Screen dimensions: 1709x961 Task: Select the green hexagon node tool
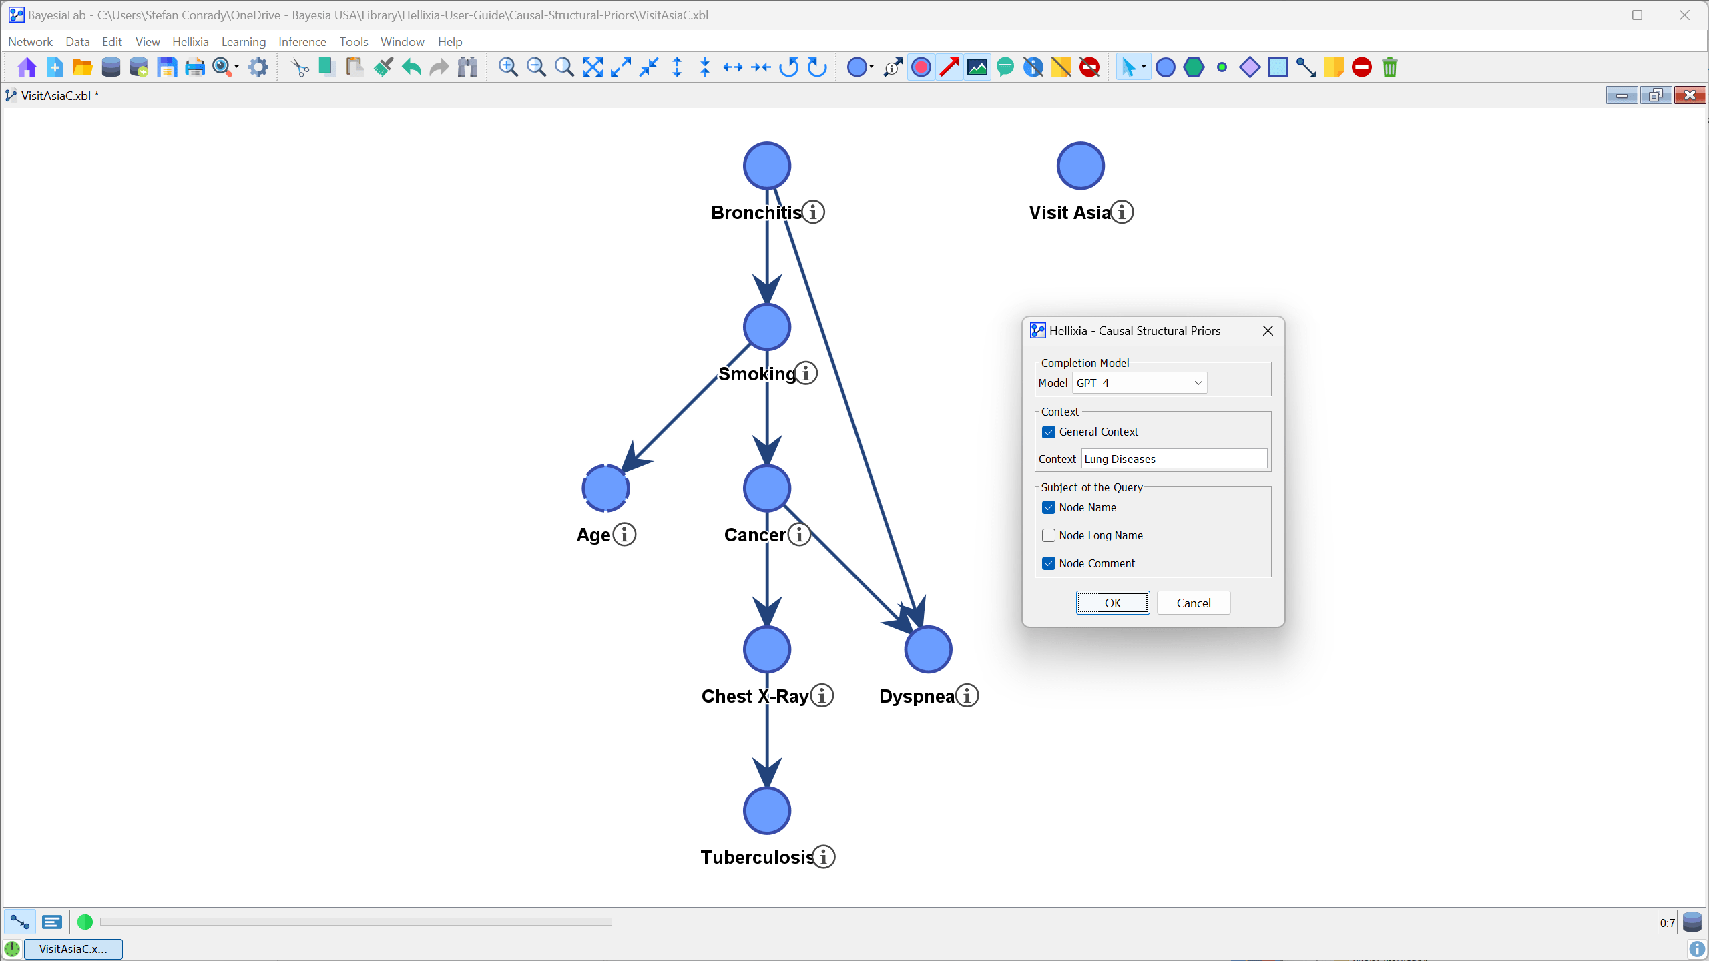(1194, 67)
